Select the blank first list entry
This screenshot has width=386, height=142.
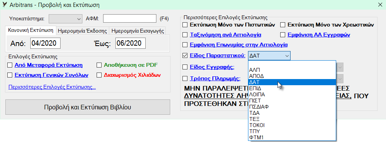click(x=292, y=64)
